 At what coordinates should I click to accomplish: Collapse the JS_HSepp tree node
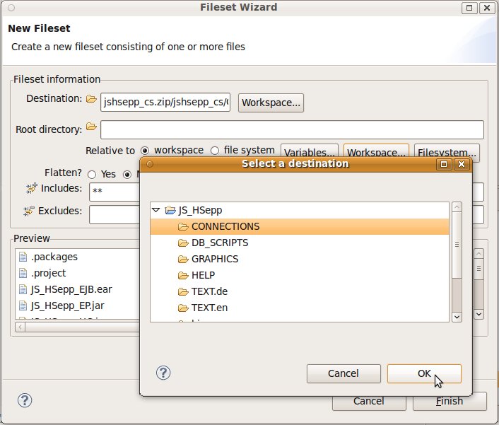[x=156, y=210]
